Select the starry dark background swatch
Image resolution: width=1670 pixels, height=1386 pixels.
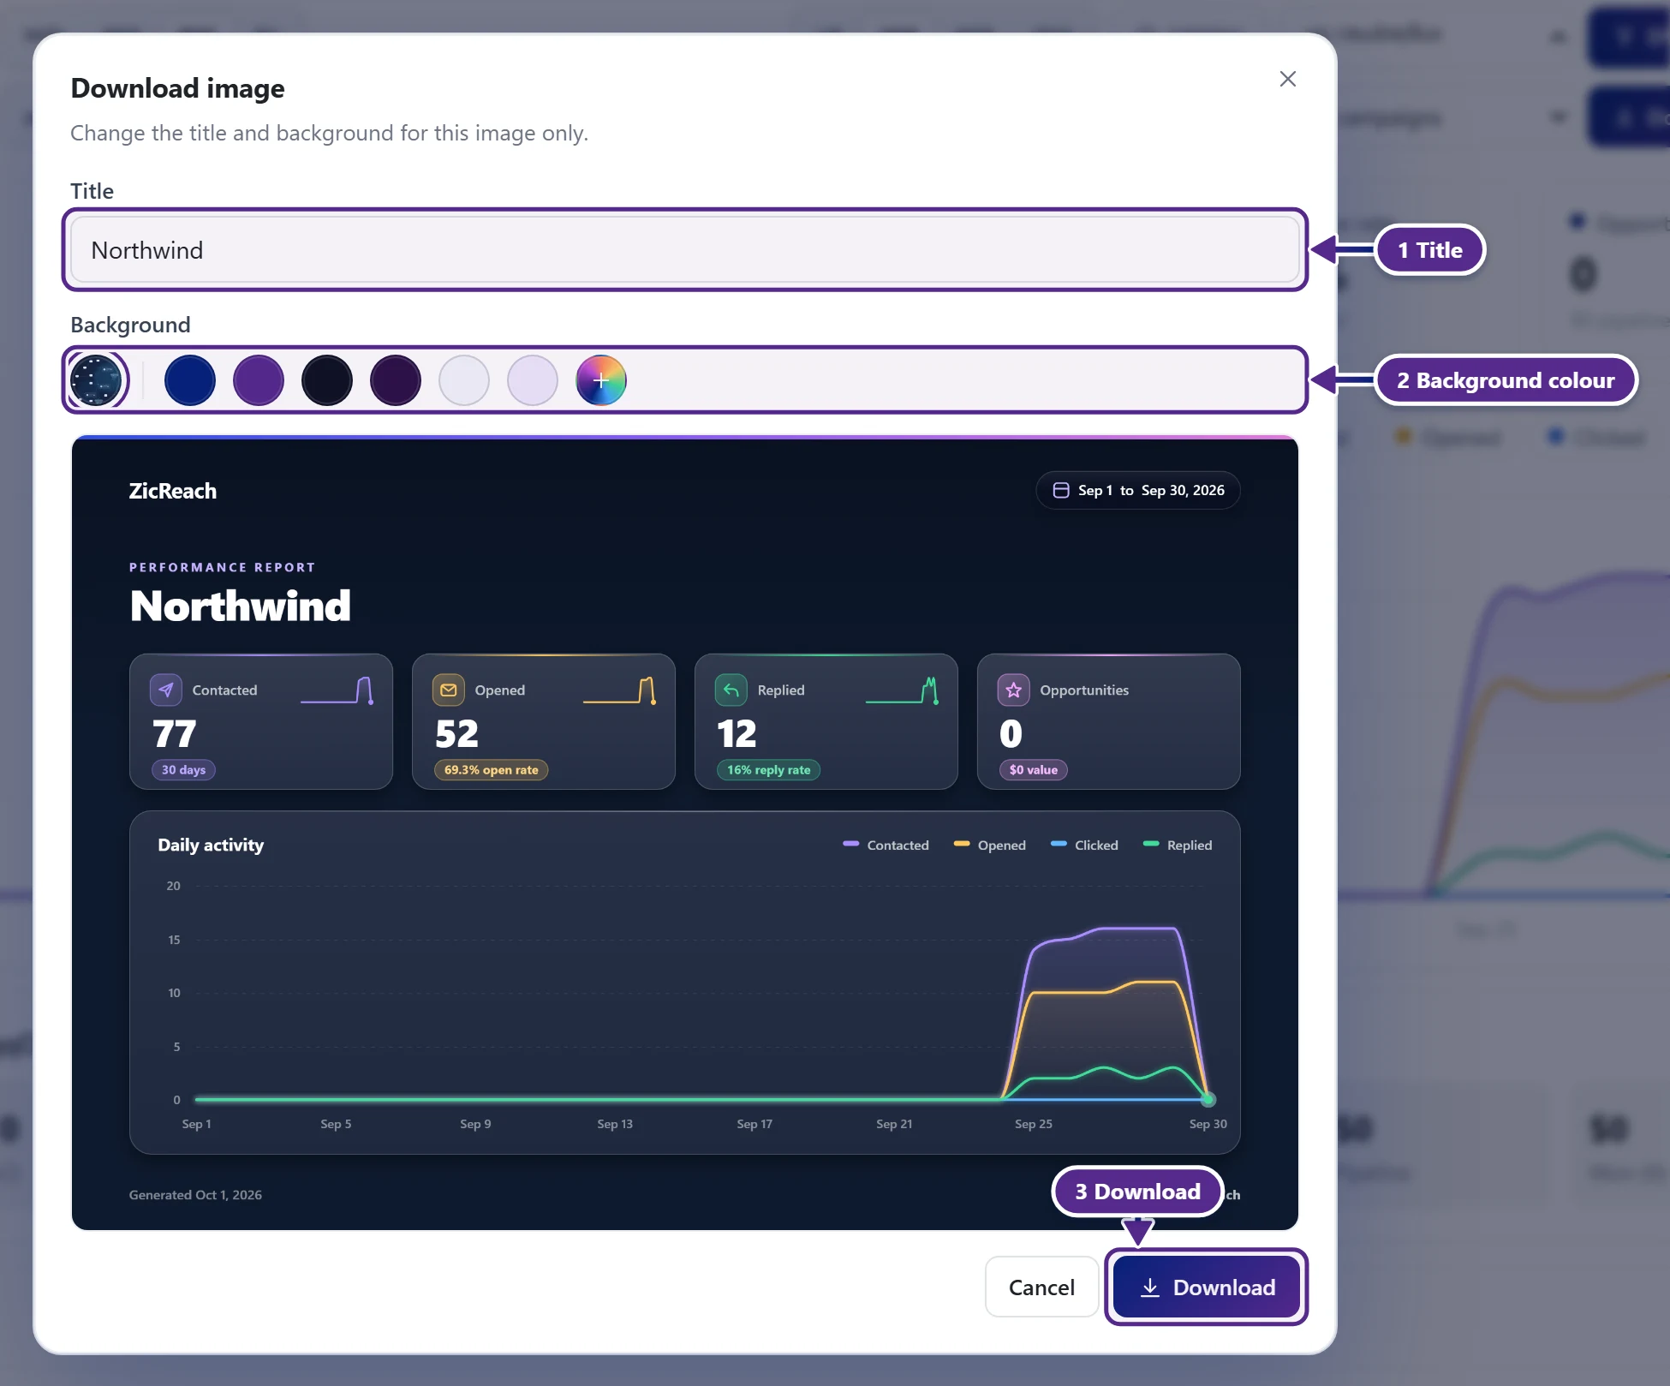pyautogui.click(x=96, y=380)
